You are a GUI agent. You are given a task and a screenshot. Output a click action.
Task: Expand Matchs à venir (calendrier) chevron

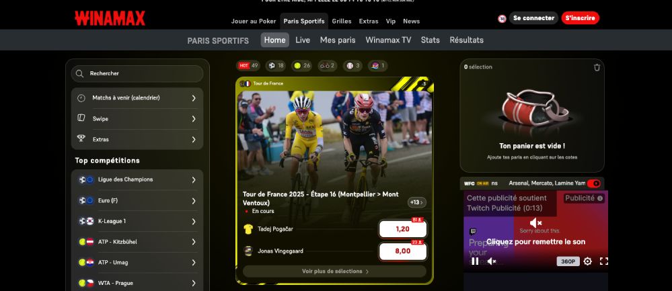pos(194,98)
